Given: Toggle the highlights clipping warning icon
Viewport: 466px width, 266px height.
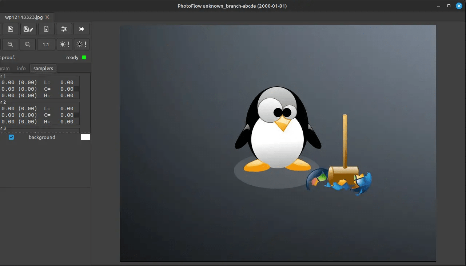Looking at the screenshot, I should [x=64, y=44].
